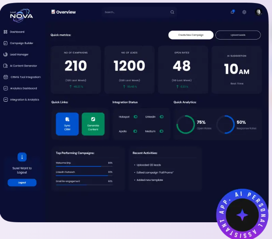Click the notification bell icon

coord(233,12)
